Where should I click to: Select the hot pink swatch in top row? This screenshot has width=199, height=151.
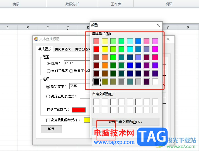click(147, 41)
